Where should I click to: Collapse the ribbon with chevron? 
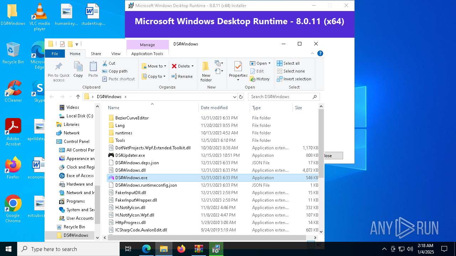(x=312, y=53)
